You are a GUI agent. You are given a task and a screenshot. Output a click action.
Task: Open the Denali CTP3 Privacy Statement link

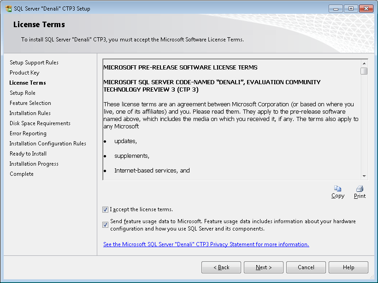click(x=206, y=244)
